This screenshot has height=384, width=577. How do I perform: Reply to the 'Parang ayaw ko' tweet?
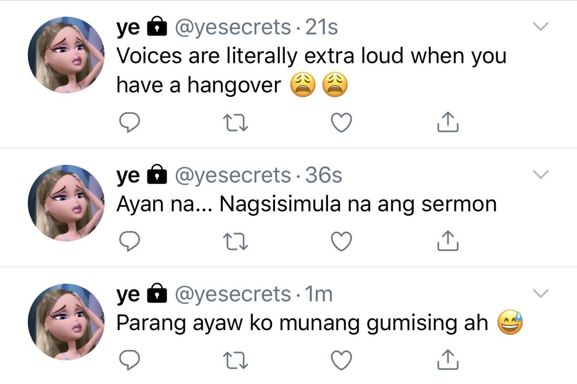(x=129, y=360)
